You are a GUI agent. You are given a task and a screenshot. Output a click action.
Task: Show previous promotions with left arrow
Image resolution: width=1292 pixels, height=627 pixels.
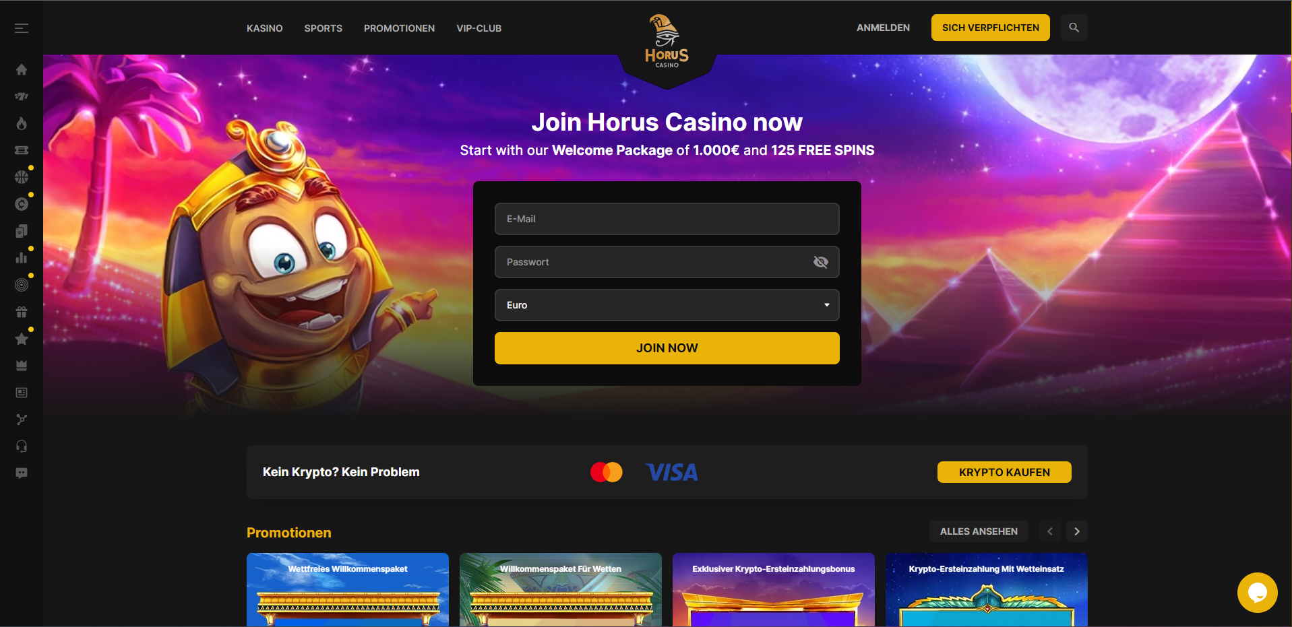coord(1050,531)
